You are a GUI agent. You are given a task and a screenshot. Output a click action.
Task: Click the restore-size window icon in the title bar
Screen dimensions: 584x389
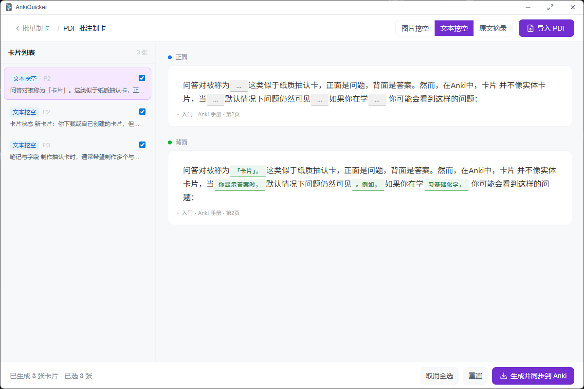coord(550,7)
